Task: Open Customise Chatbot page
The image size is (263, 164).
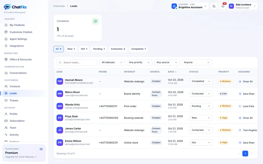Action: click(21, 32)
